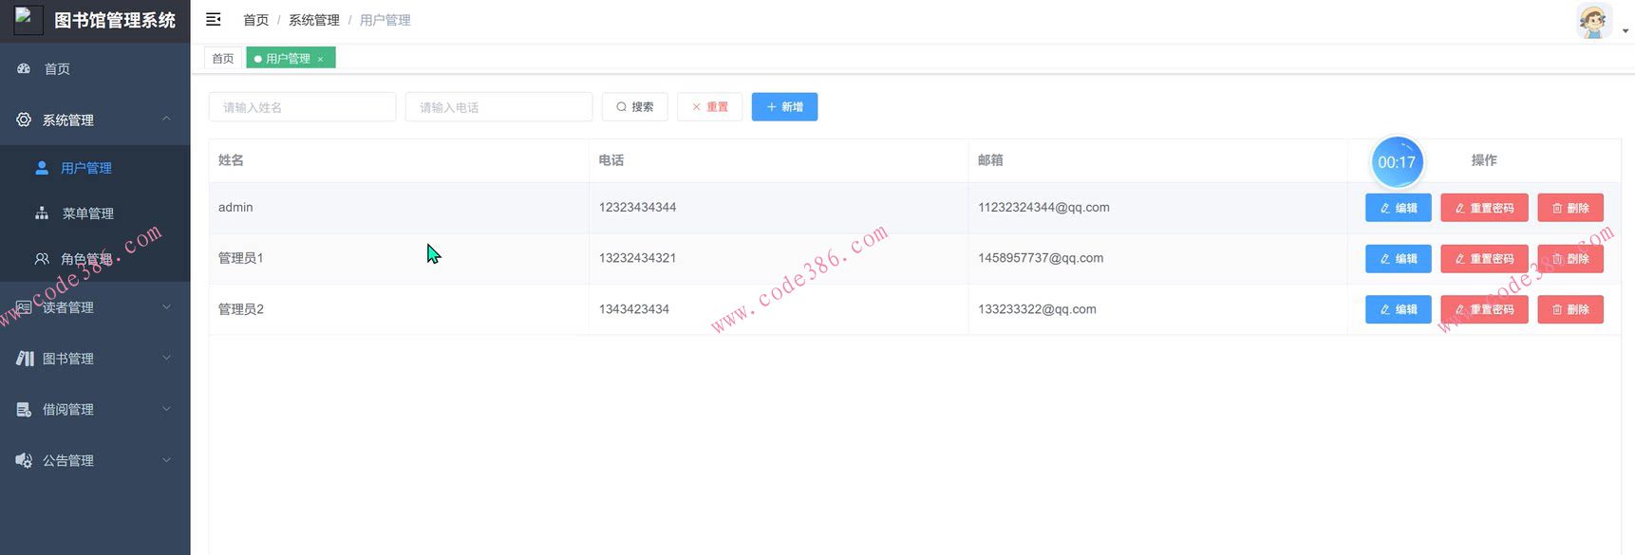Click phone number 1343423434
Image resolution: width=1635 pixels, height=555 pixels.
[x=633, y=309]
